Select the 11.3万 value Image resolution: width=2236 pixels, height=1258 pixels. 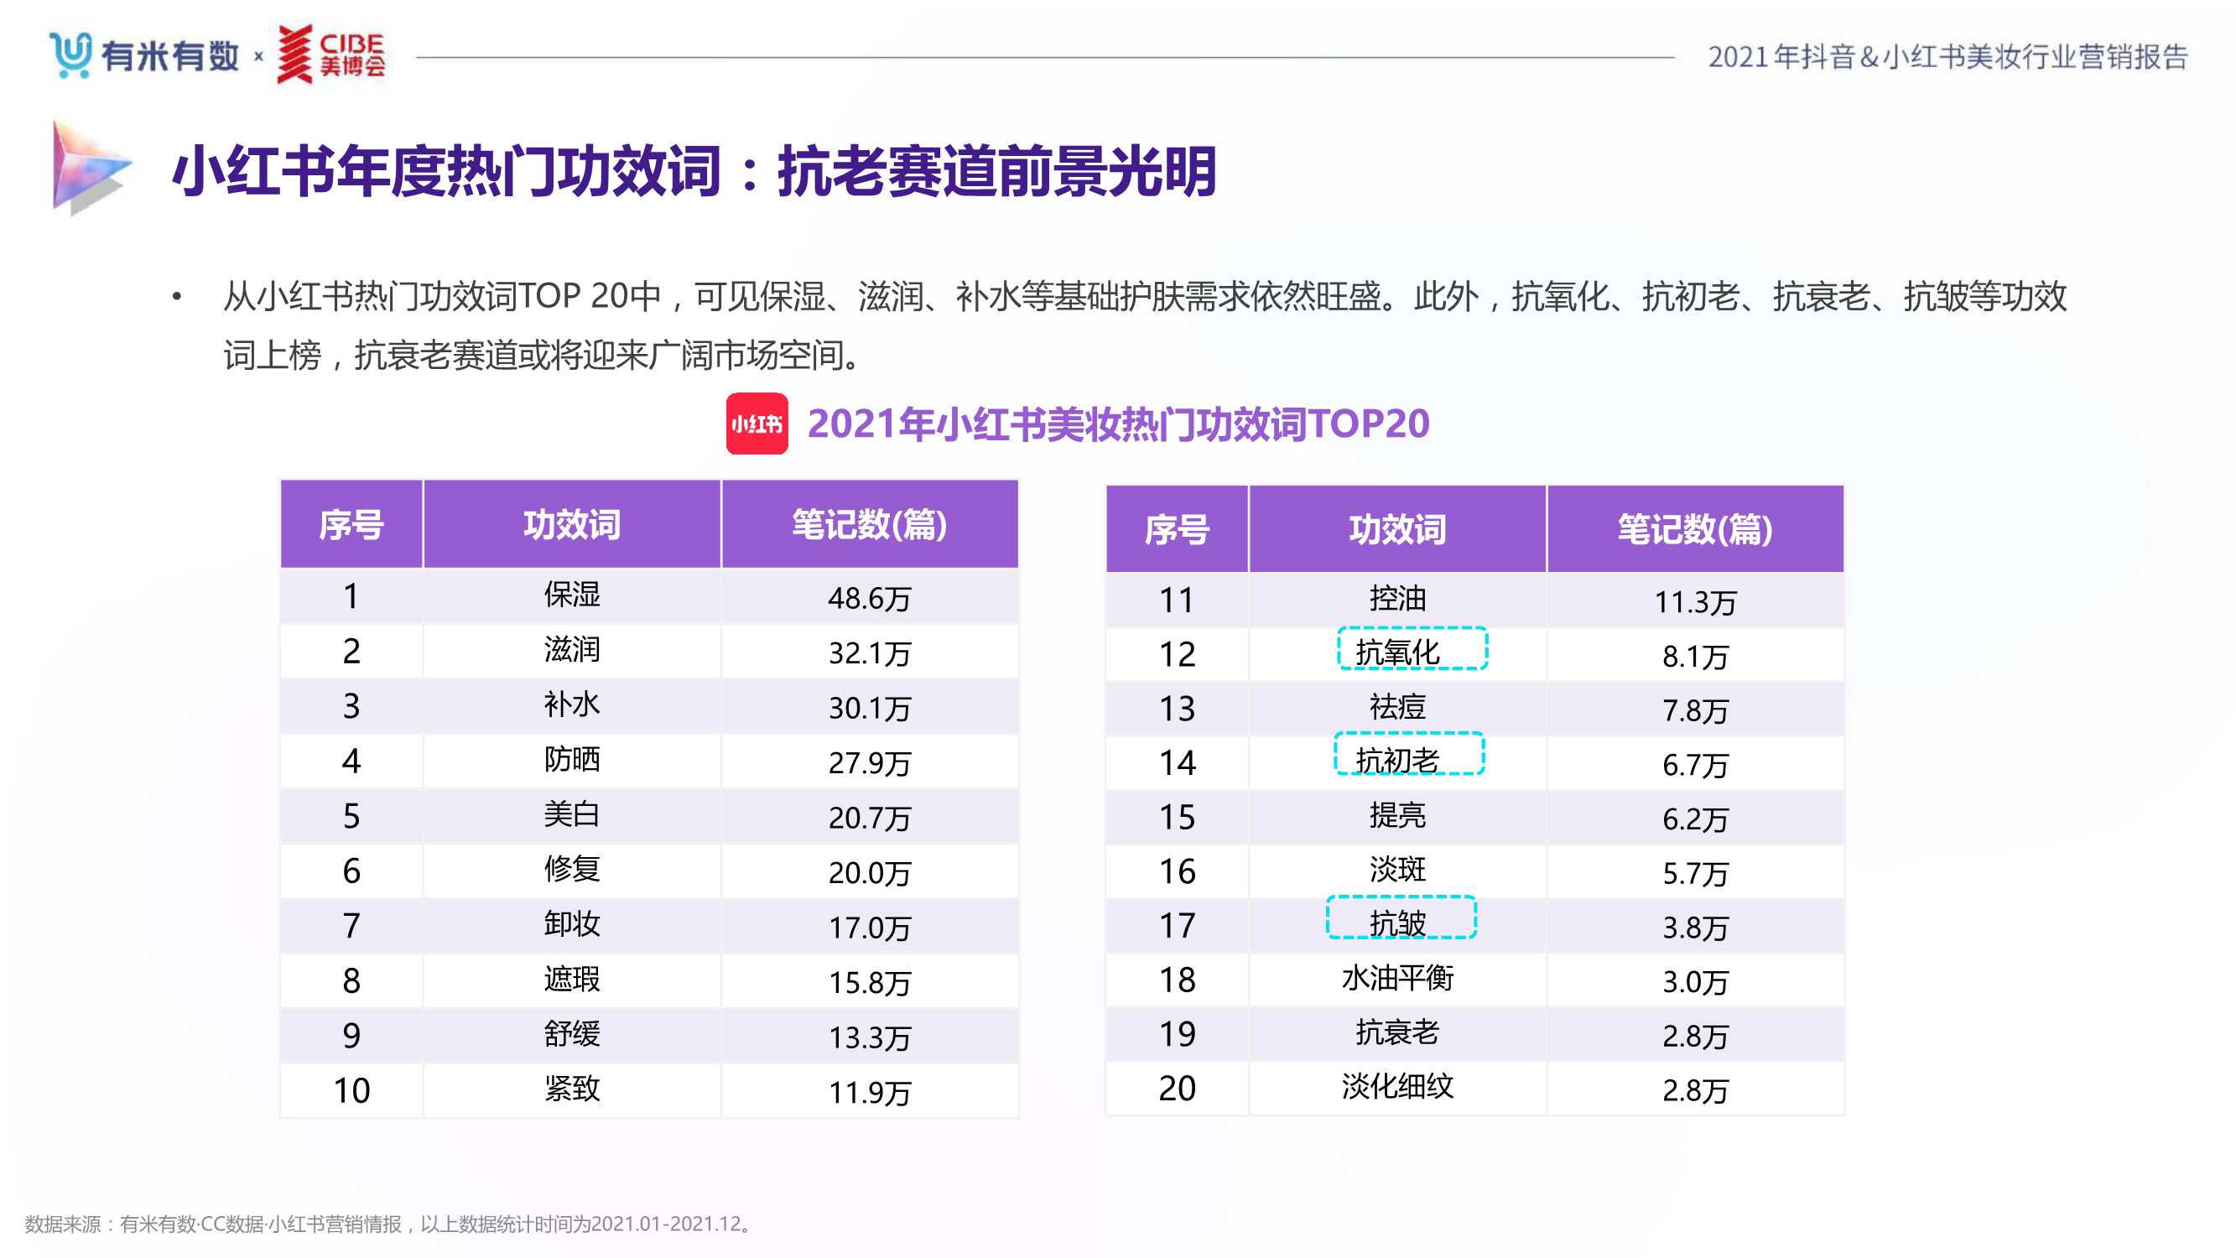click(1695, 601)
